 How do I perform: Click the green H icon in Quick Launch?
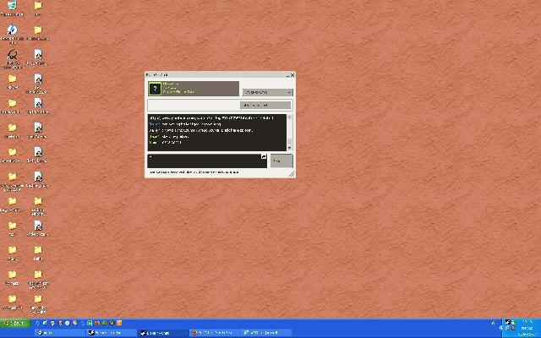pos(90,323)
